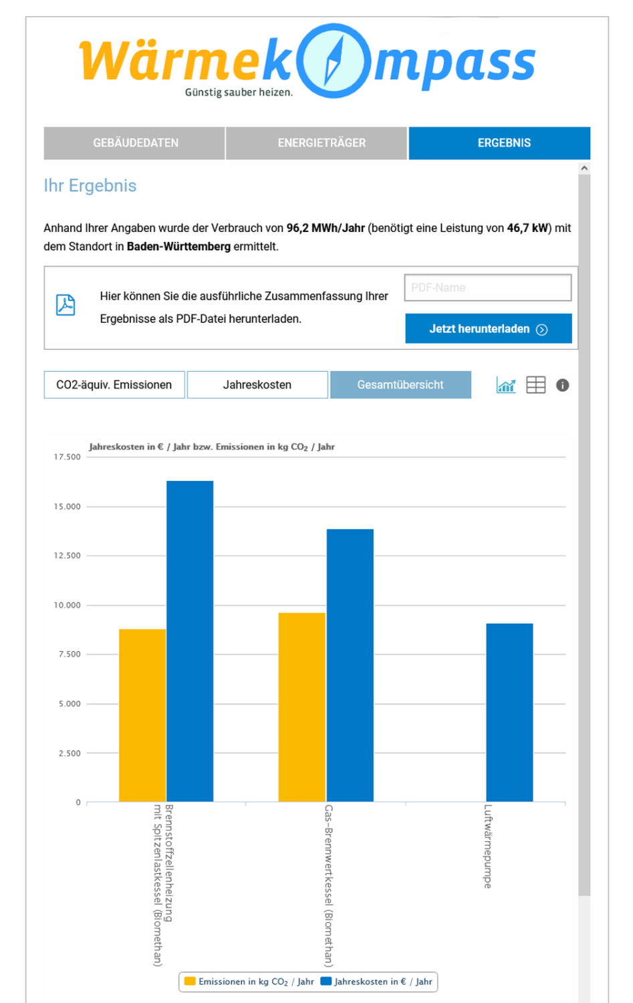Click the Wärmekompass compass logo
Viewport: 633px width, 1003px height.
click(334, 61)
